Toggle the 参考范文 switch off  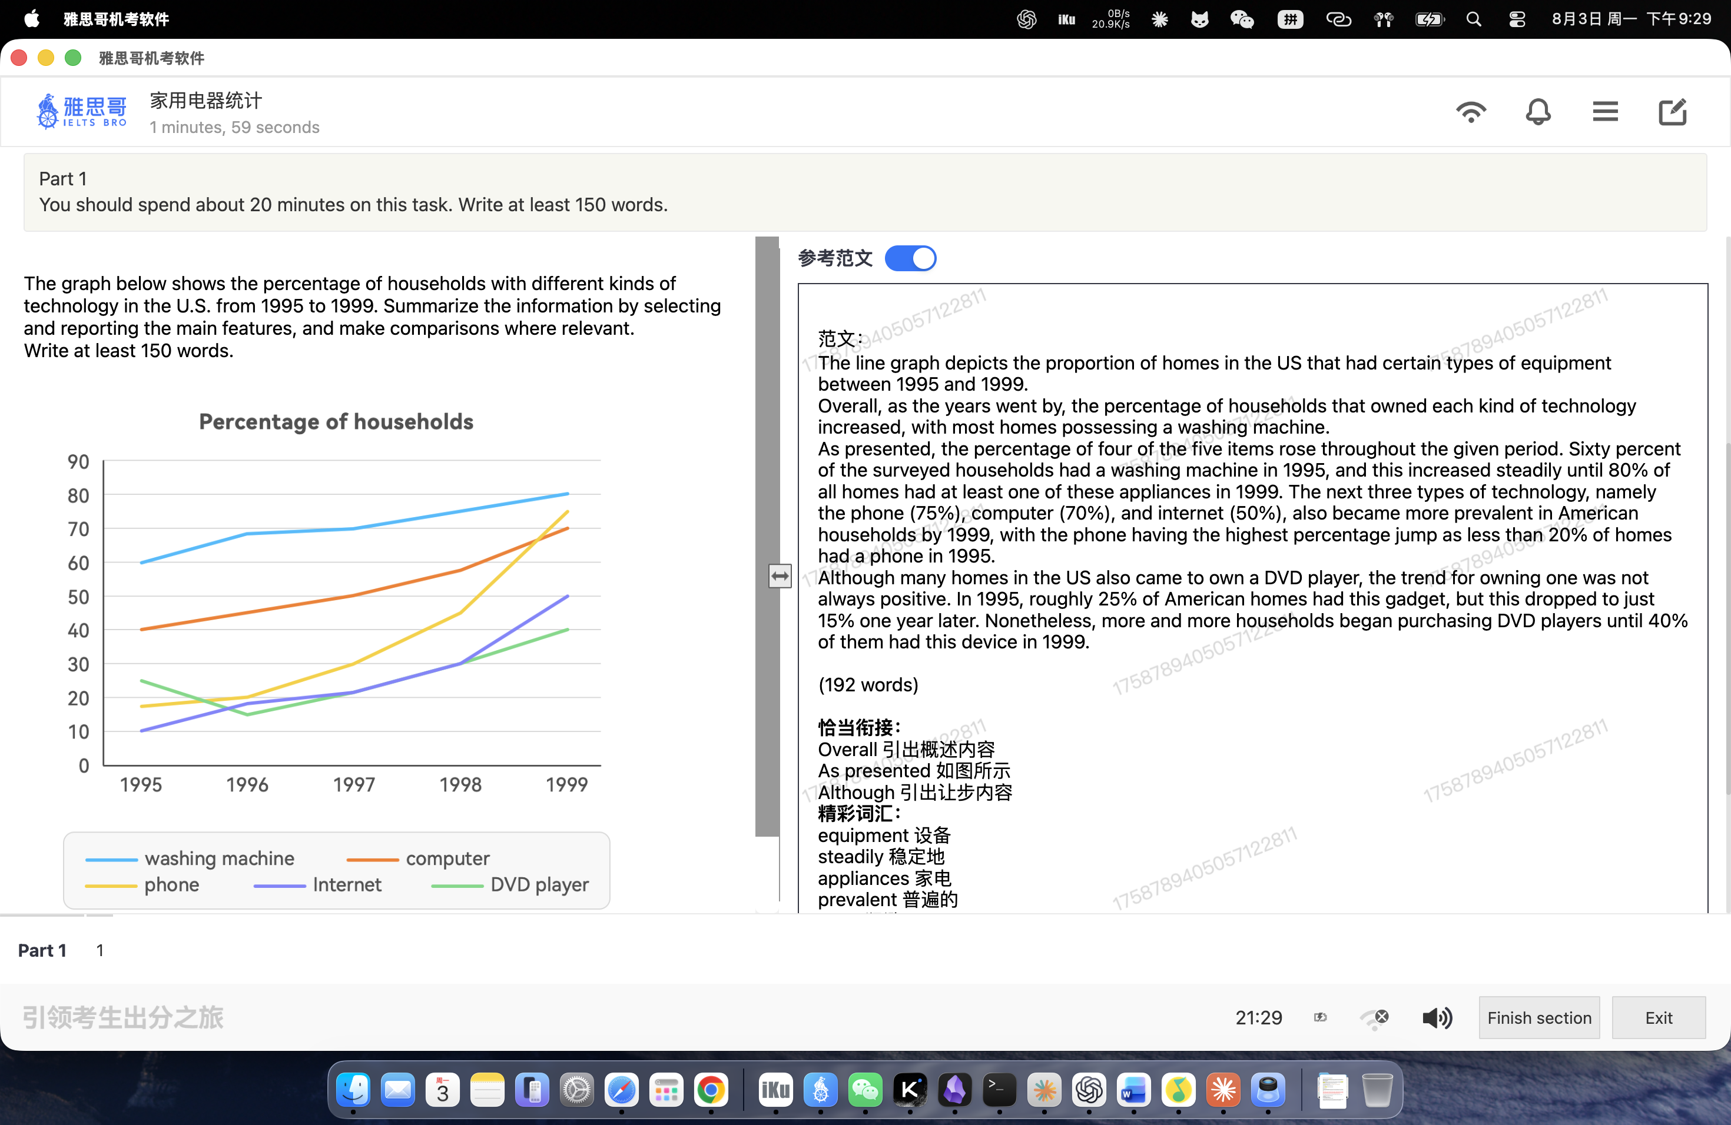(x=910, y=258)
